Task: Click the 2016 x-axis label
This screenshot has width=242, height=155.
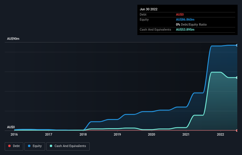Action: point(14,134)
